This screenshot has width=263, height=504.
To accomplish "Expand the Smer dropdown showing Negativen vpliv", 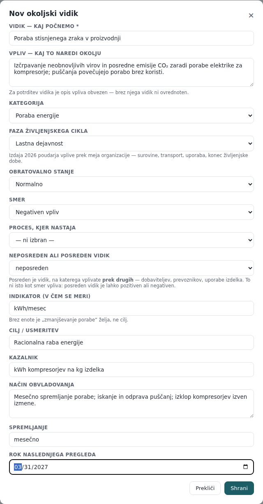I will pyautogui.click(x=131, y=212).
